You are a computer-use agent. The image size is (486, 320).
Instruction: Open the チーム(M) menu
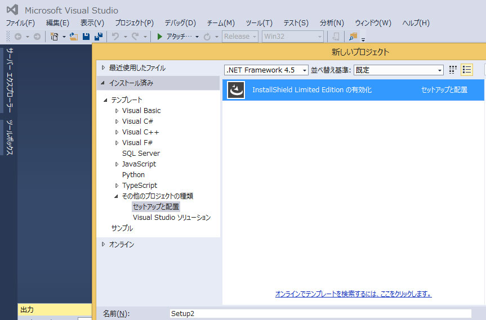pyautogui.click(x=221, y=23)
